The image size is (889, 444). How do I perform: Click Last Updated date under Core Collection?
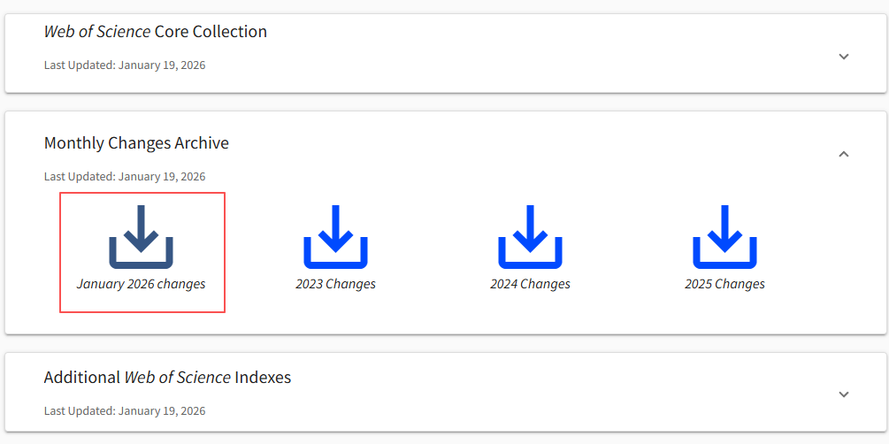click(x=125, y=65)
